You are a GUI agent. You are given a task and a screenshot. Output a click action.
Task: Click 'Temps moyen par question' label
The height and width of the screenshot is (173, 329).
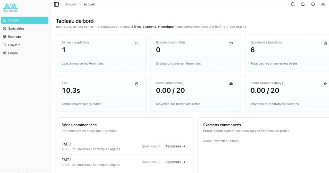coord(81,104)
